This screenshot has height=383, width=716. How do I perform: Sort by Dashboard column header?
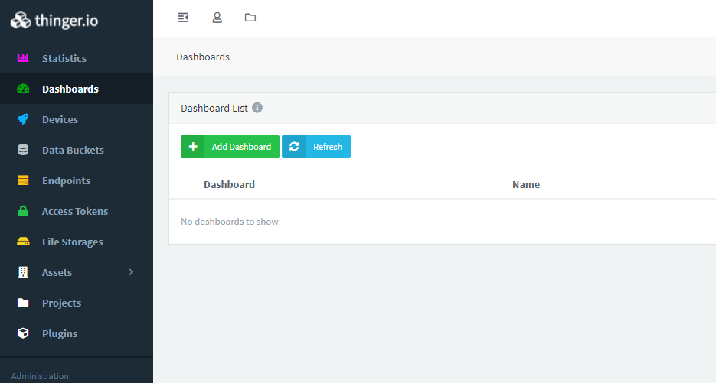point(229,184)
